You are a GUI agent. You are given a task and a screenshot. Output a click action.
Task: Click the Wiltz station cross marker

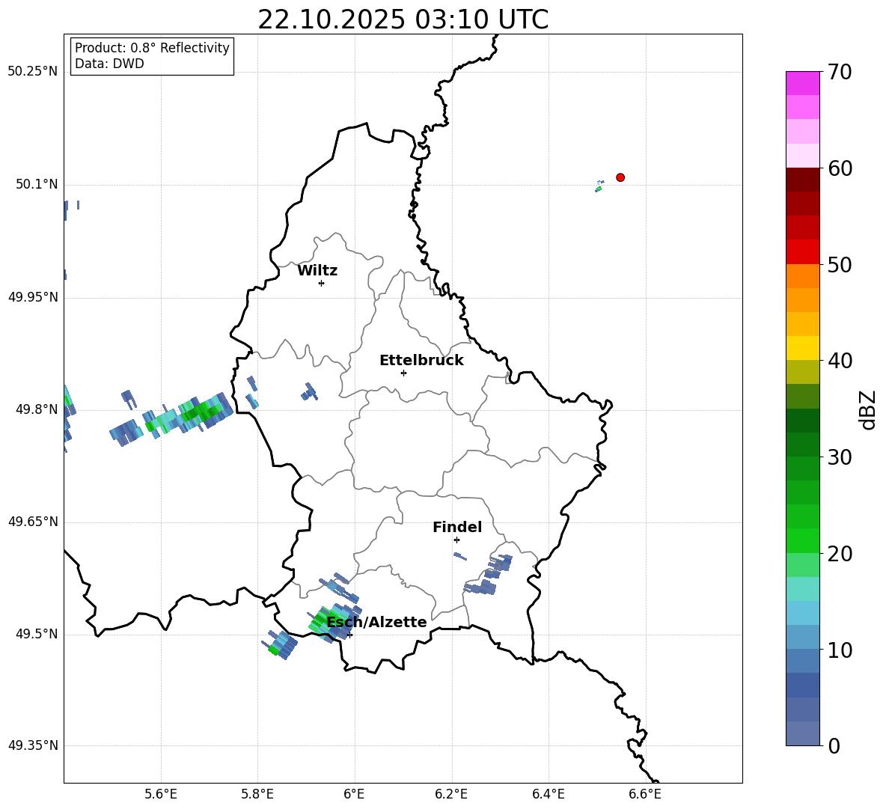click(322, 283)
